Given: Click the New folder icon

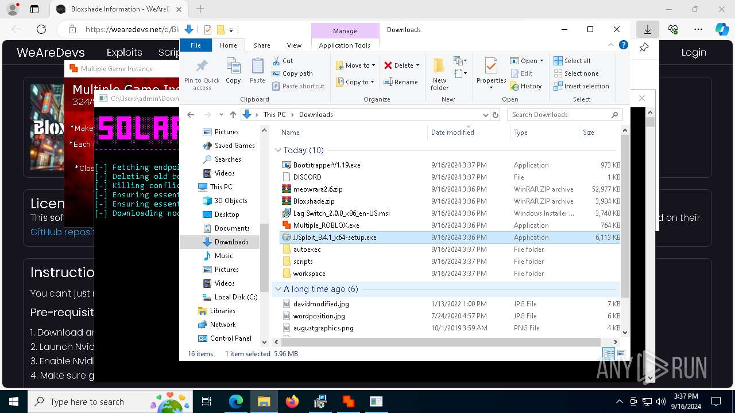Looking at the screenshot, I should 439,73.
